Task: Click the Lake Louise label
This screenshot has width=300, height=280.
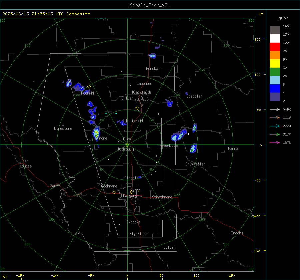Action: (26, 163)
